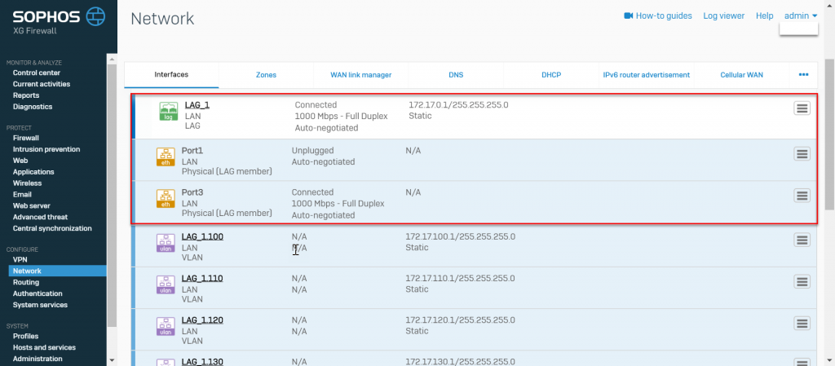Open the LAG_1.110 VLAN interface link

tap(202, 278)
